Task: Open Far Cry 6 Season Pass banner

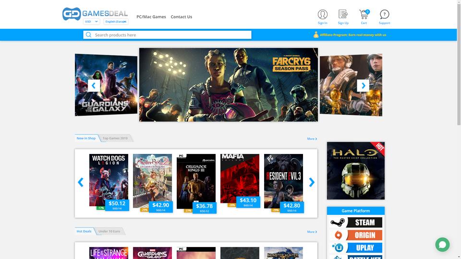Action: pyautogui.click(x=229, y=84)
